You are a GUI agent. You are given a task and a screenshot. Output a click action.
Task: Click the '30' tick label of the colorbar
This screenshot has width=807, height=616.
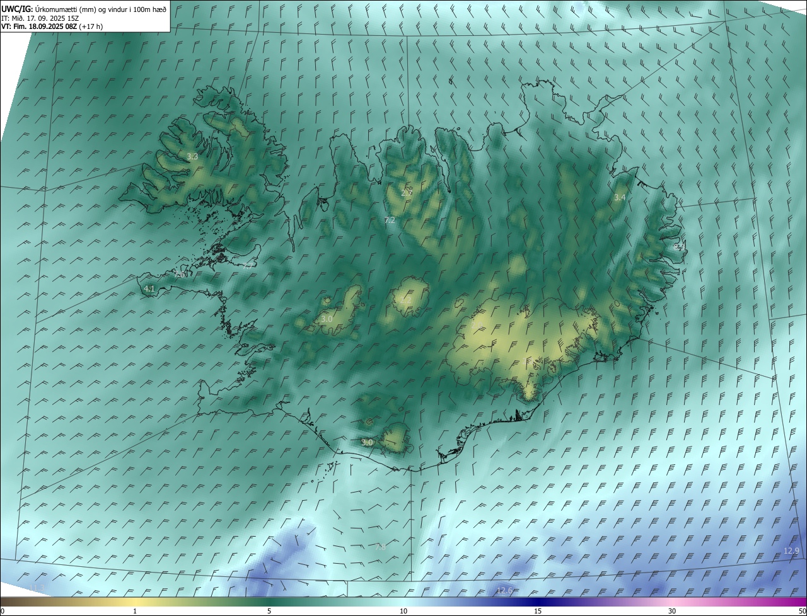[x=672, y=611]
